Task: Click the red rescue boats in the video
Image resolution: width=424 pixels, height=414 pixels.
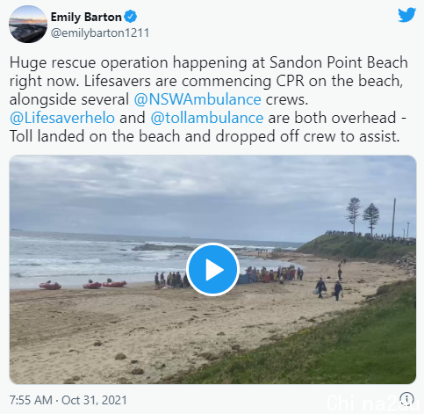Action: pyautogui.click(x=83, y=284)
